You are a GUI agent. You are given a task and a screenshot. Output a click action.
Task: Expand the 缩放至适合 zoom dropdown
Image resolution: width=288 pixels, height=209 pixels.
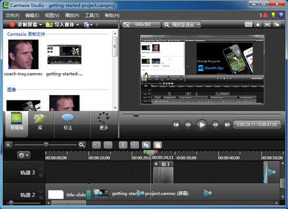(181, 24)
